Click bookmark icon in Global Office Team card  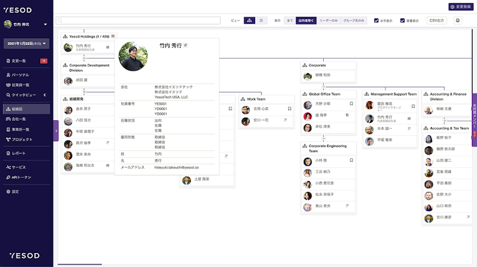coord(351,104)
